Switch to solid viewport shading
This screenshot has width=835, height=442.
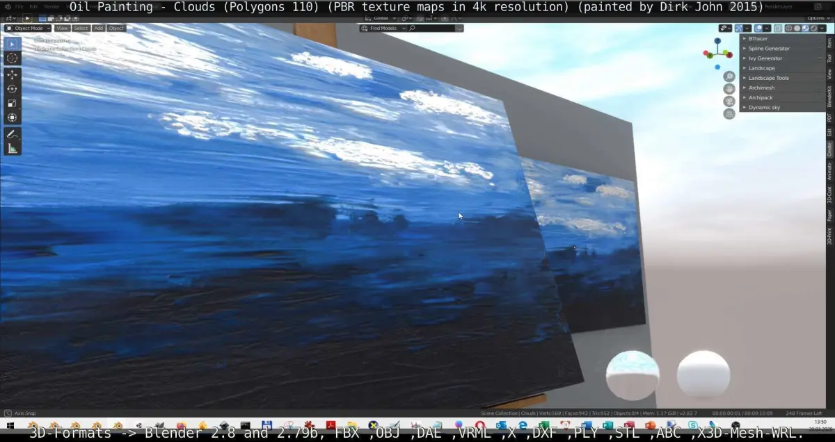click(797, 28)
